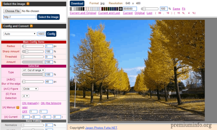Switch to Current view
The image size is (217, 130).
128,13
